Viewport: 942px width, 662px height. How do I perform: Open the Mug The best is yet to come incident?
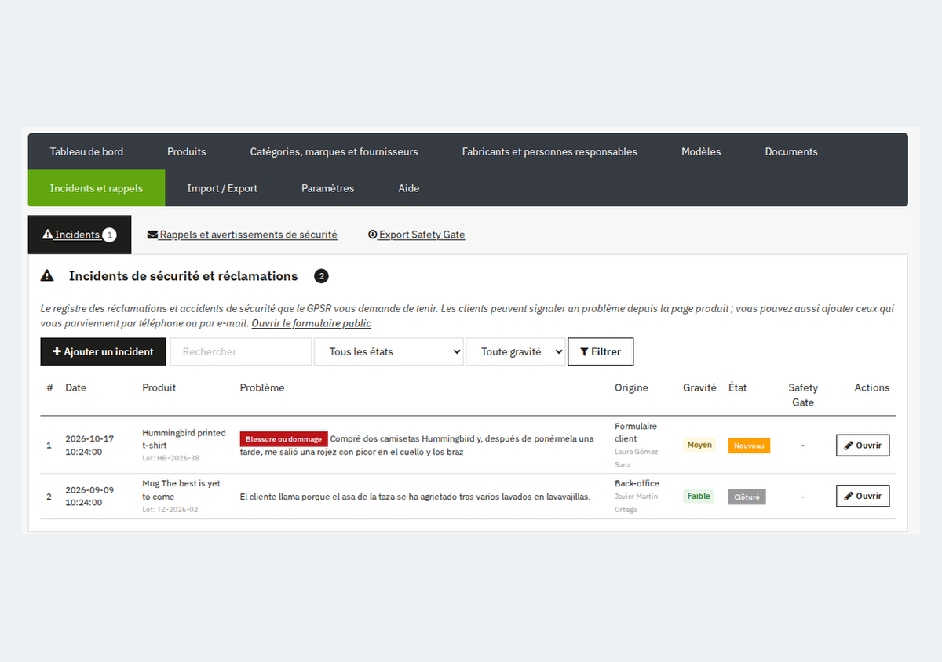(x=863, y=496)
